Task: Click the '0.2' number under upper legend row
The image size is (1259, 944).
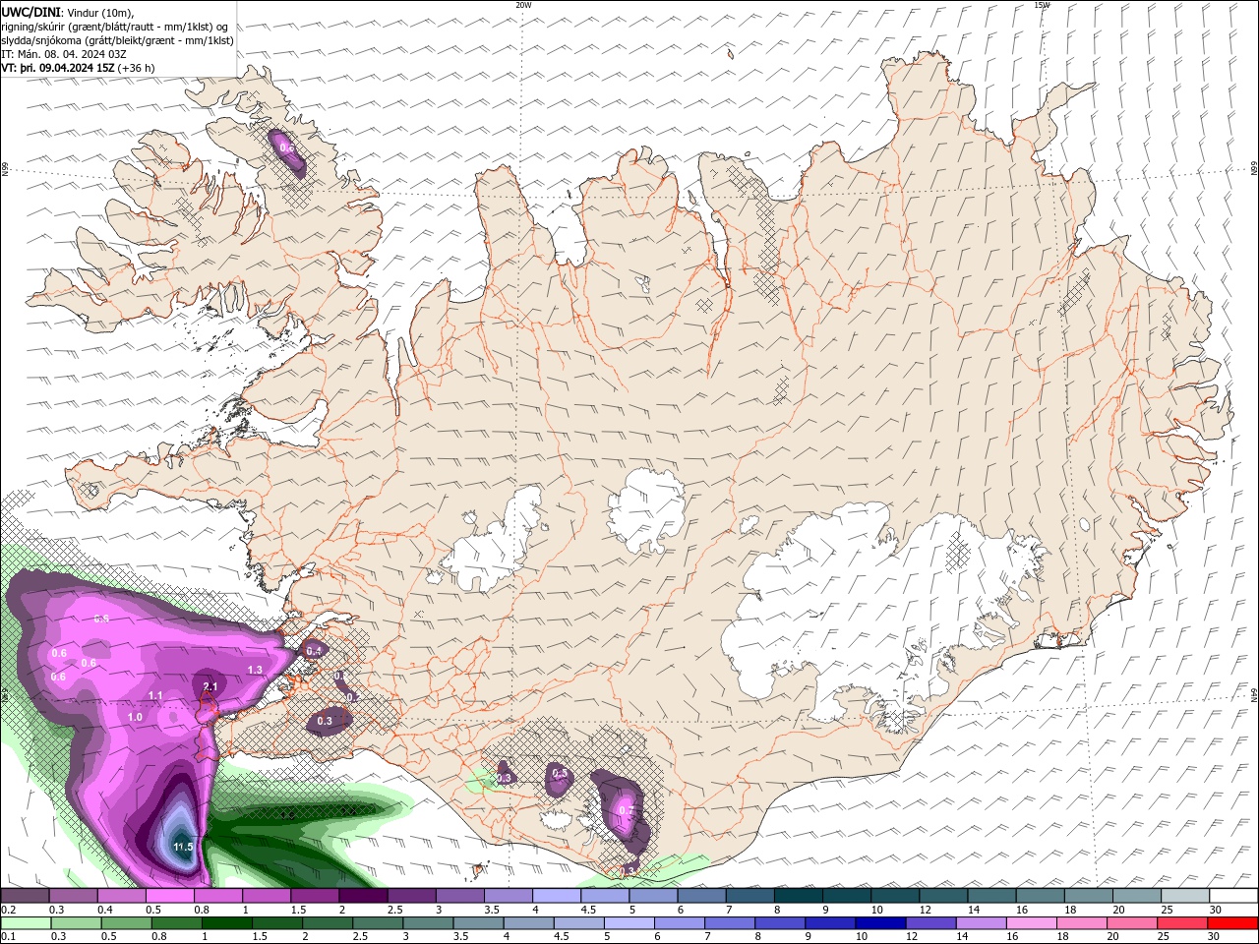Action: point(8,910)
